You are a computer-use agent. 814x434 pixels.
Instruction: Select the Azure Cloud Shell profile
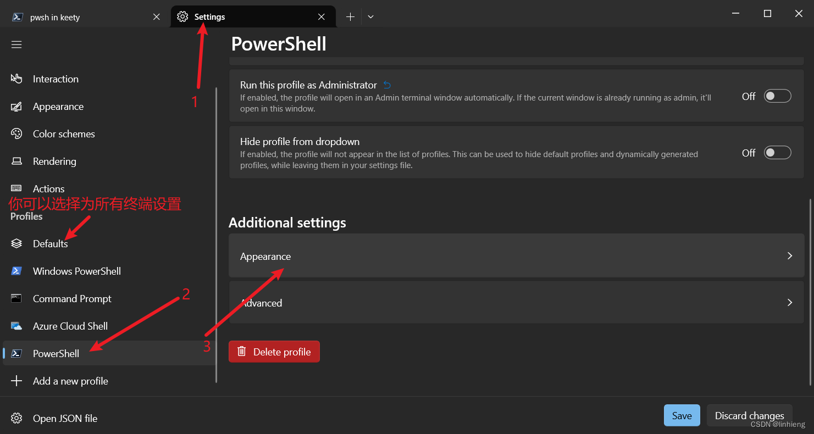(109, 326)
